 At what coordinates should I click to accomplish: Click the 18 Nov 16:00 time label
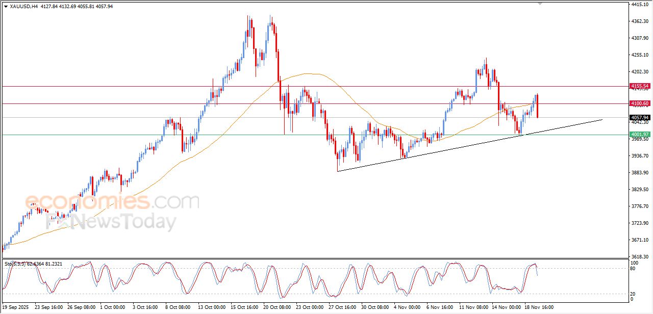(x=539, y=308)
